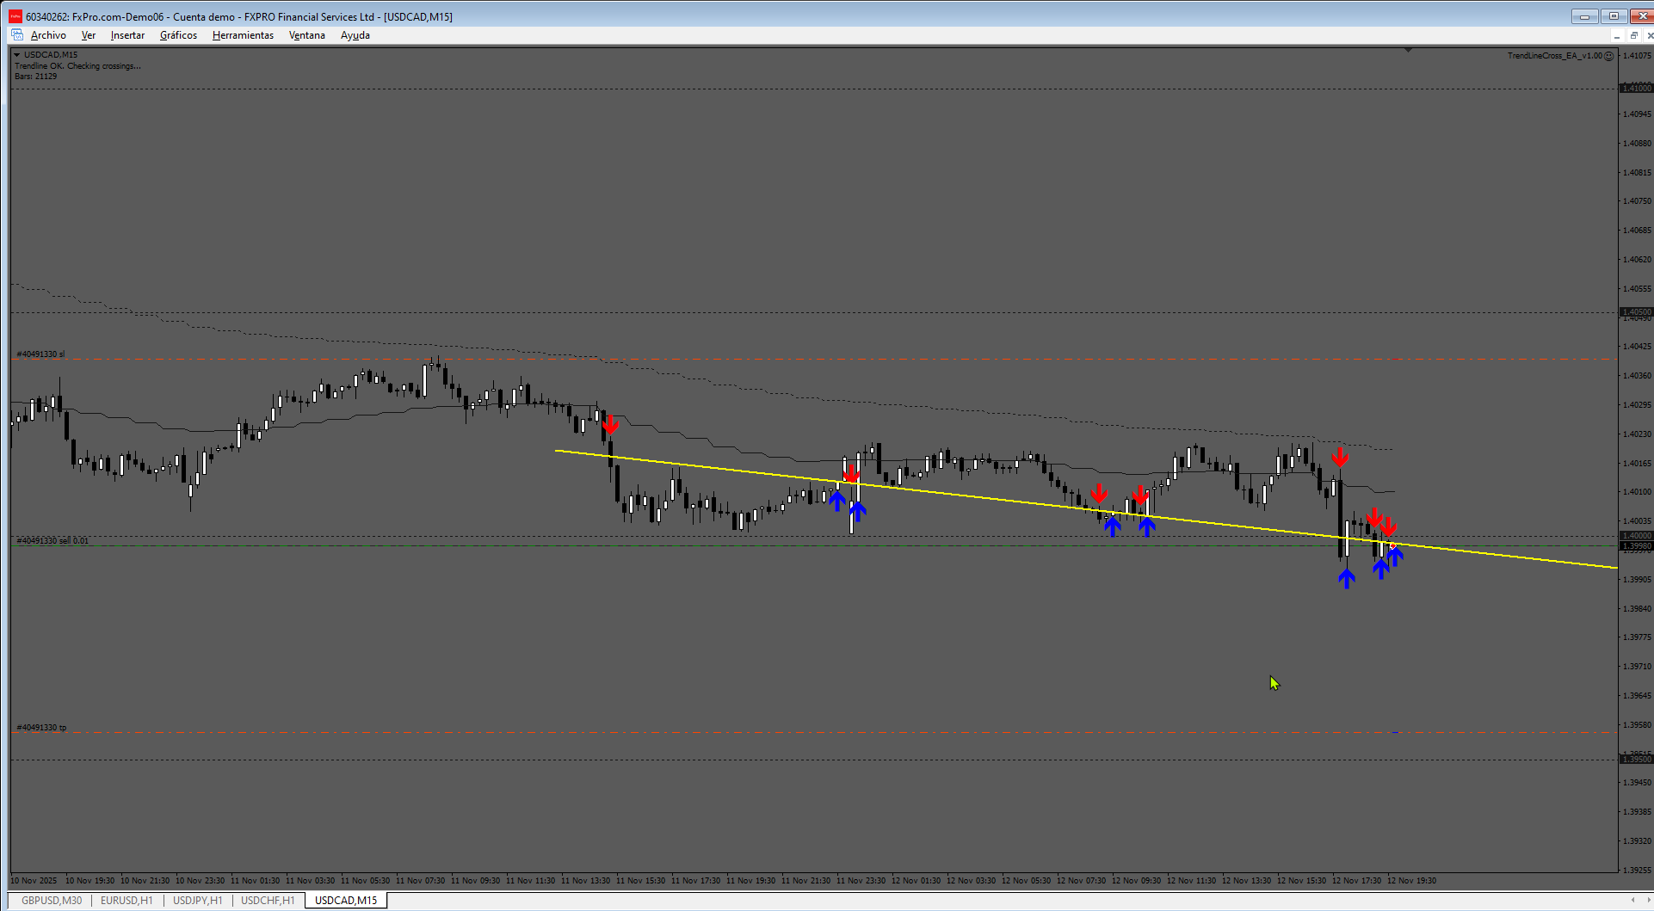This screenshot has width=1654, height=911.
Task: Maximize the main MetaTrader window
Action: coord(1614,16)
